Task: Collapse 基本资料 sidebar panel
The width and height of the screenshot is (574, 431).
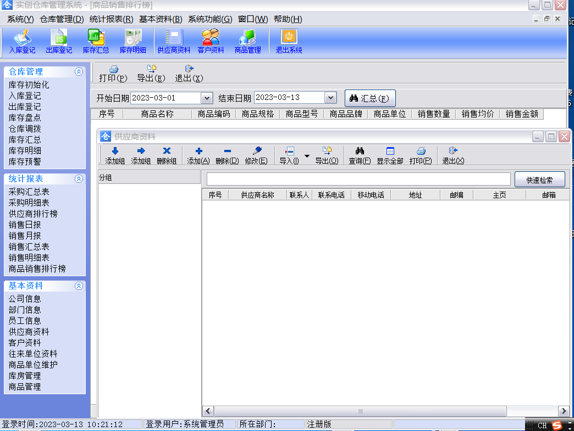Action: (79, 286)
